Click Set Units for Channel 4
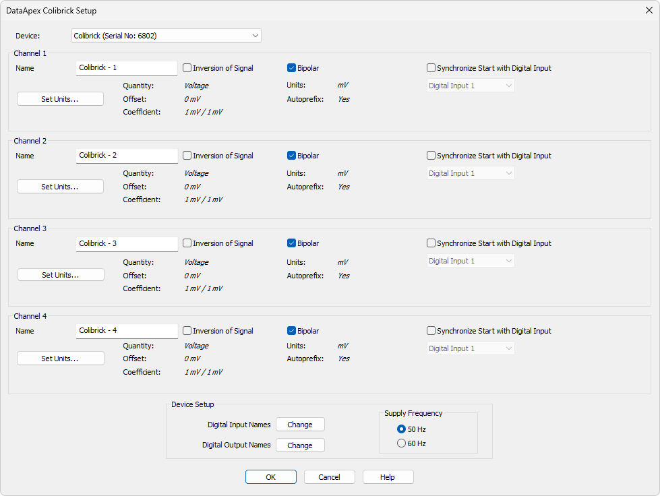 tap(60, 359)
